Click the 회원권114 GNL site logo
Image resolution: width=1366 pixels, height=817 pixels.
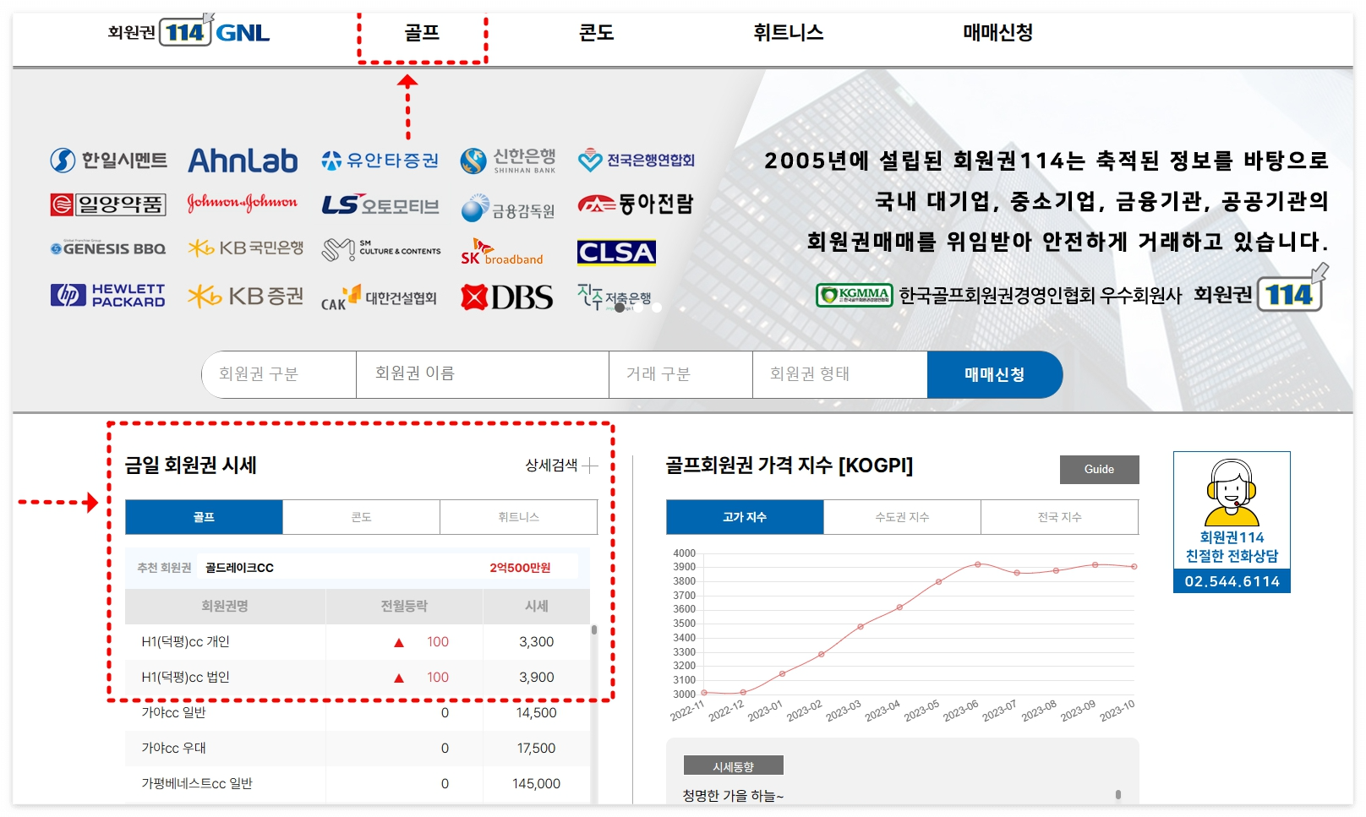click(189, 32)
